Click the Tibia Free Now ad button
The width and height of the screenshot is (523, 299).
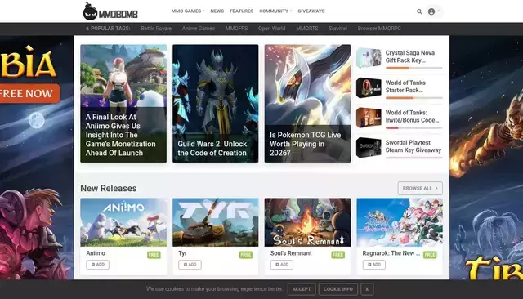(29, 93)
